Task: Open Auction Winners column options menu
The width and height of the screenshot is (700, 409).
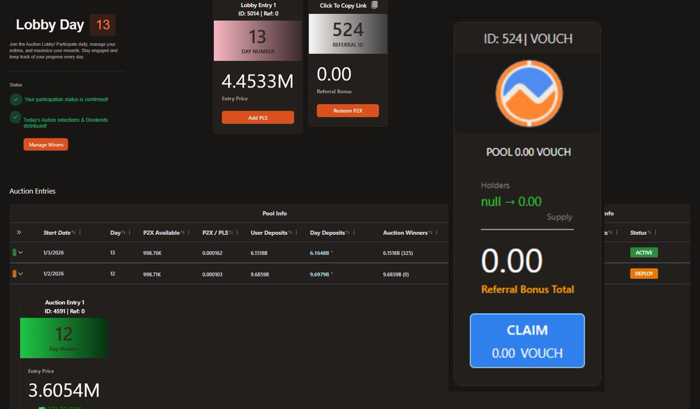Action: point(437,232)
